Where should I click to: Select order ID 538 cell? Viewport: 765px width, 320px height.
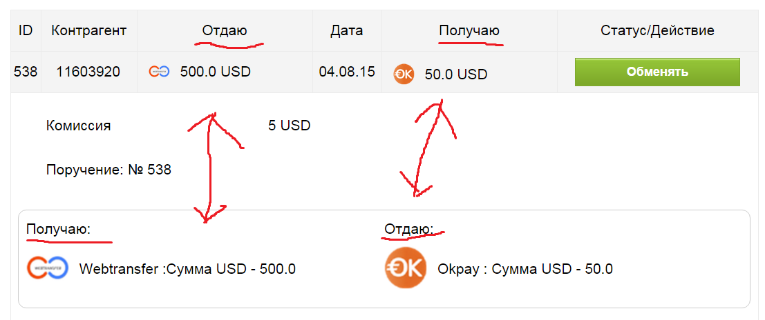click(26, 71)
